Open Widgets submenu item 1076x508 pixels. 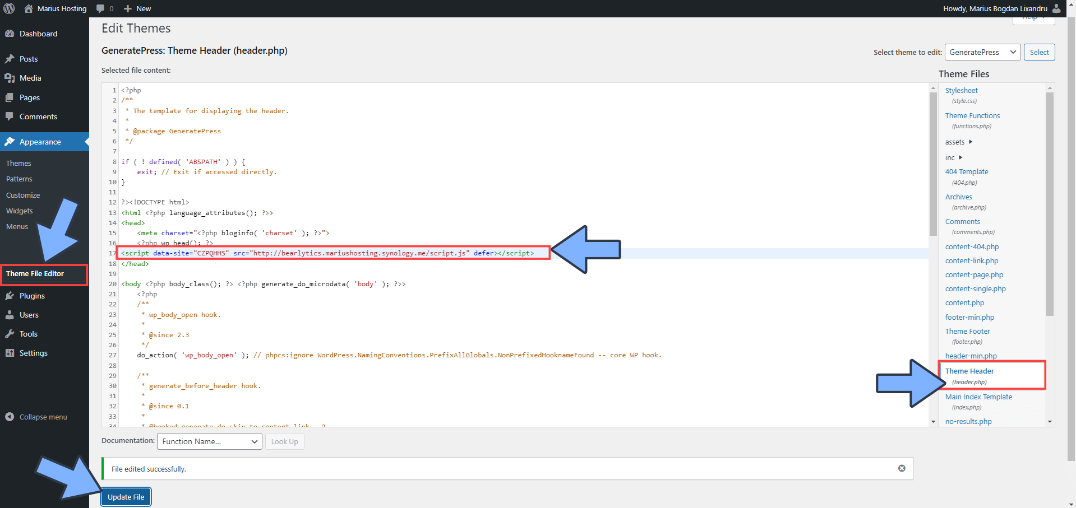pyautogui.click(x=20, y=211)
